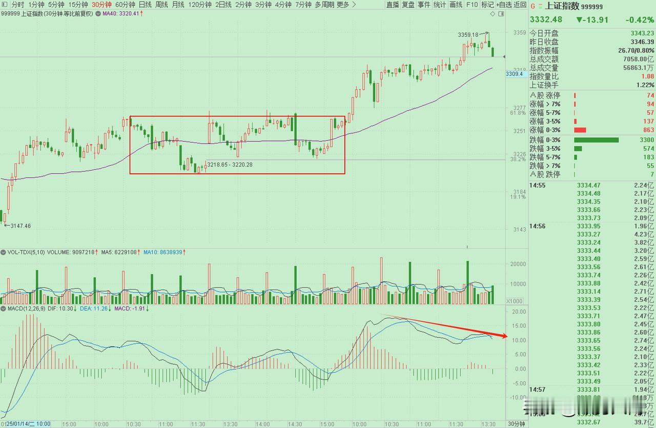Click the red G icon beside 上证指数
Image resolution: width=656 pixels, height=428 pixels.
(x=533, y=7)
